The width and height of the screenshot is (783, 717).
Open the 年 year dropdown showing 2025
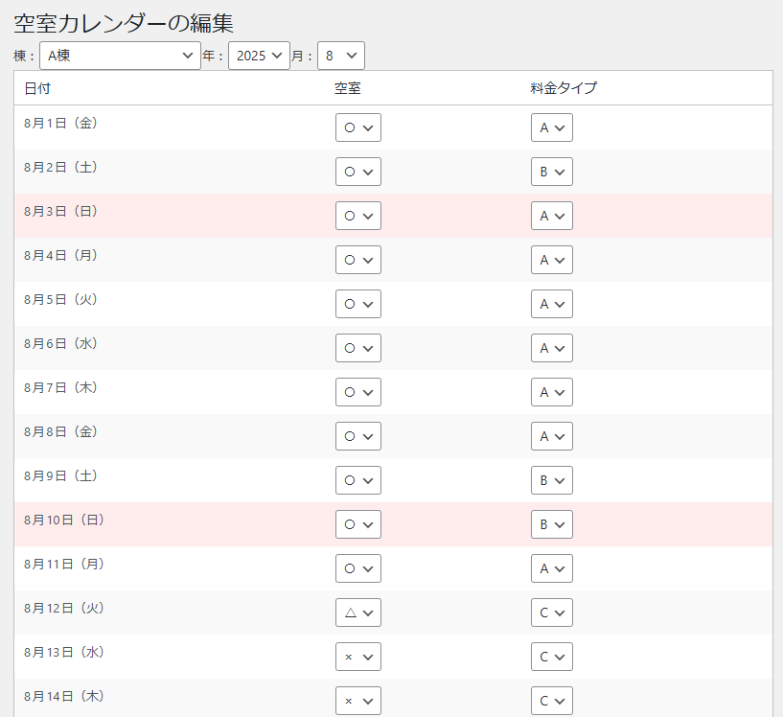pyautogui.click(x=259, y=56)
